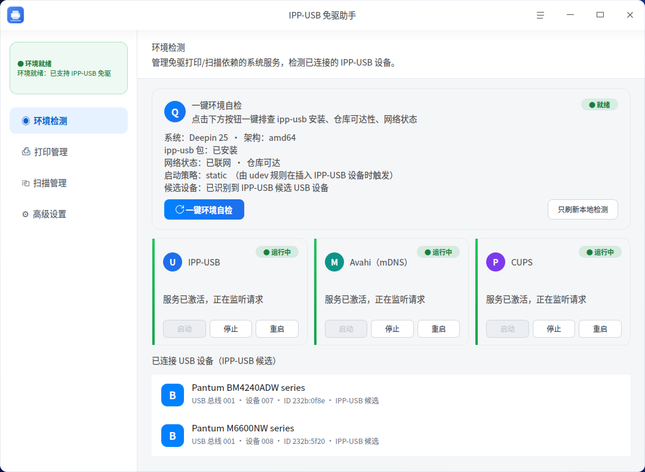Select the Pantum BM4240ADW series device name
The height and width of the screenshot is (472, 645).
click(248, 388)
